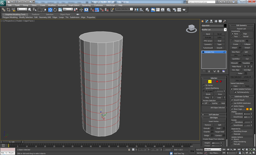Image resolution: width=256 pixels, height=155 pixels.
Task: Click the Configure Modifier Sets icon
Action: [224, 72]
